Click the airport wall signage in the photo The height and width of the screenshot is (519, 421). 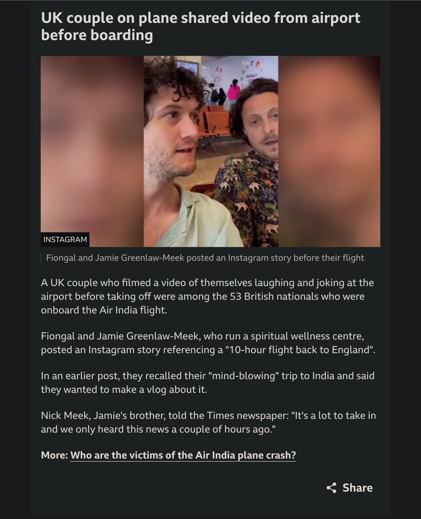(252, 76)
